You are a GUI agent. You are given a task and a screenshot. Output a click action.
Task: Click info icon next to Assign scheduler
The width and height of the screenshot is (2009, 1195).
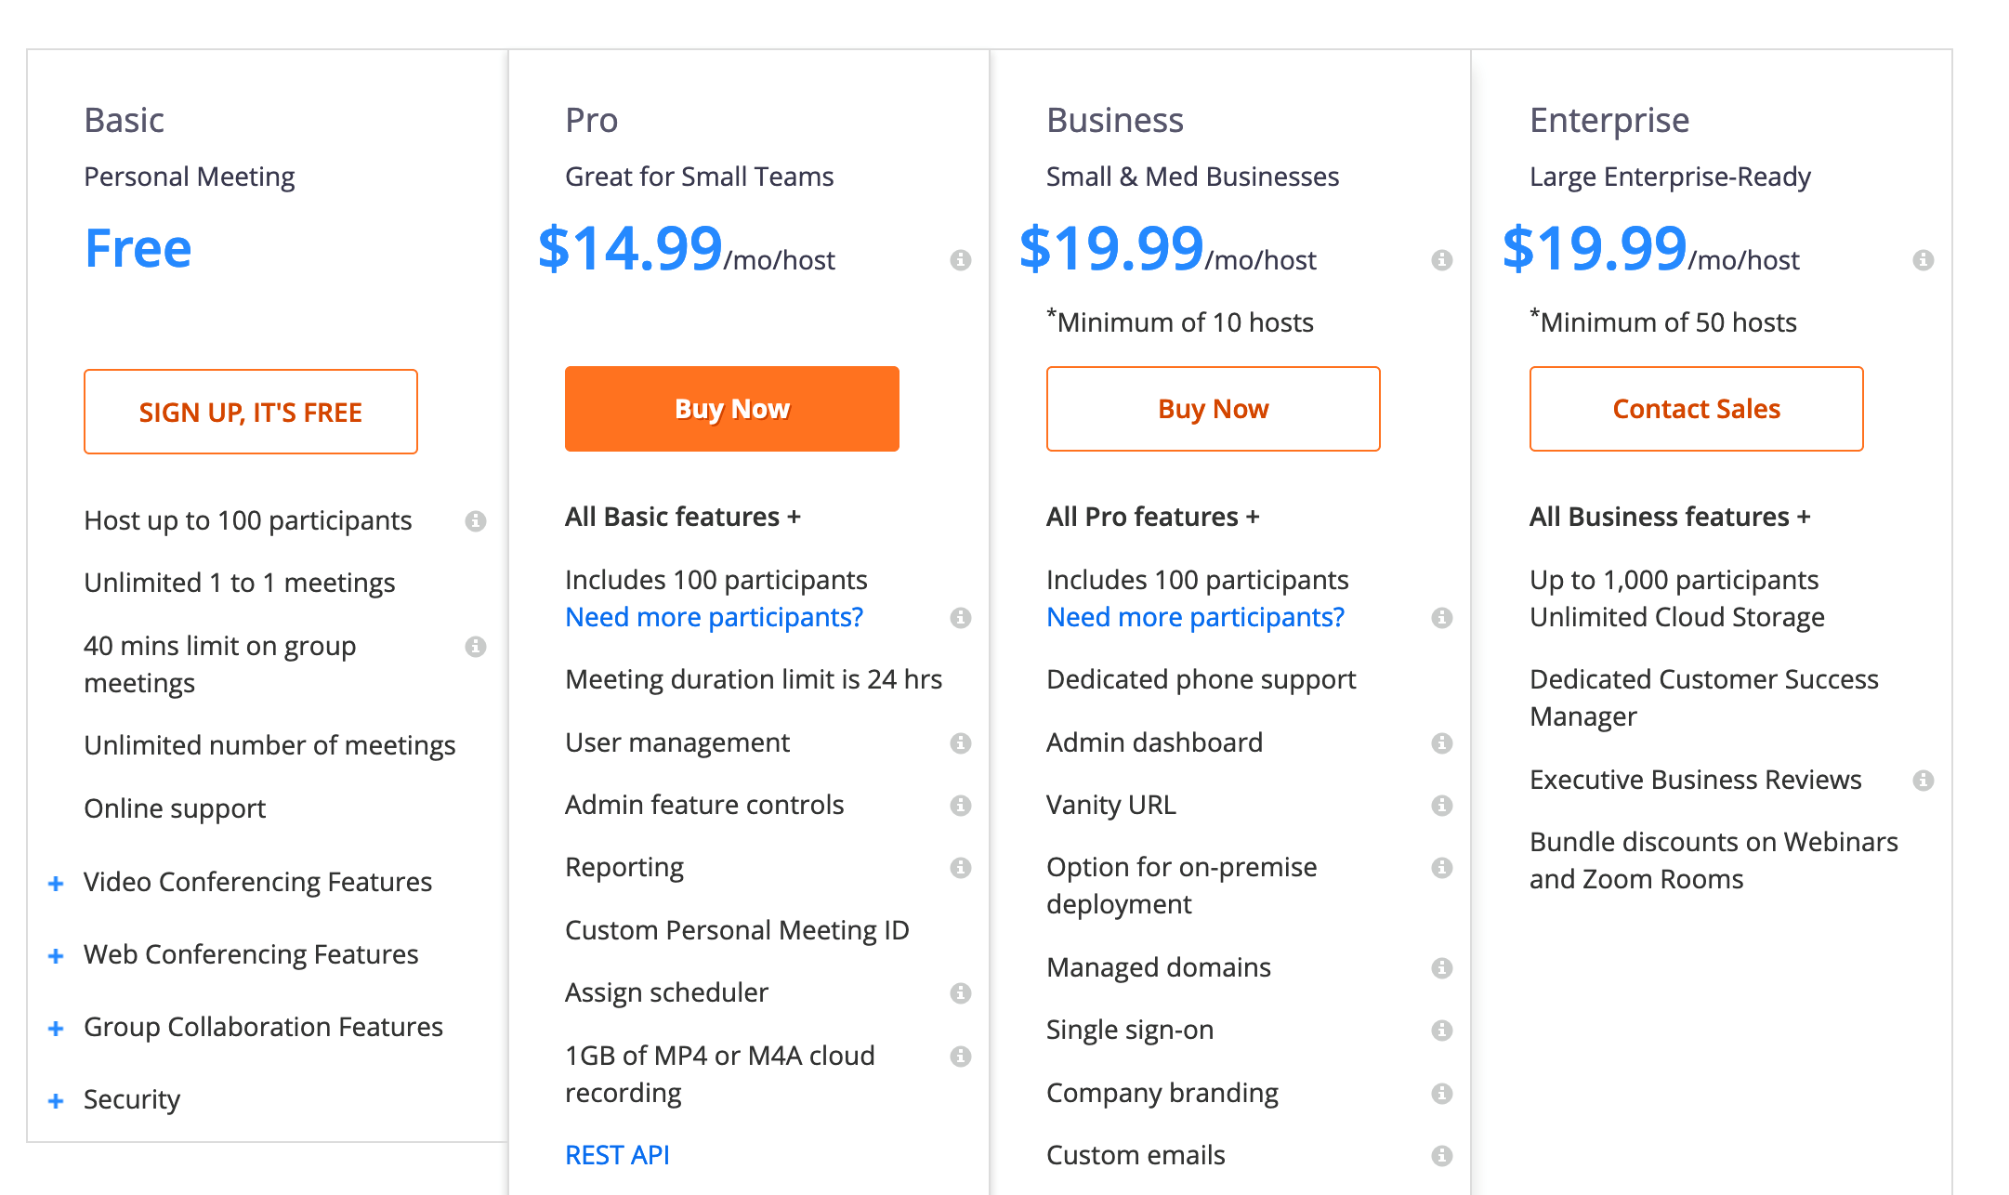961,993
